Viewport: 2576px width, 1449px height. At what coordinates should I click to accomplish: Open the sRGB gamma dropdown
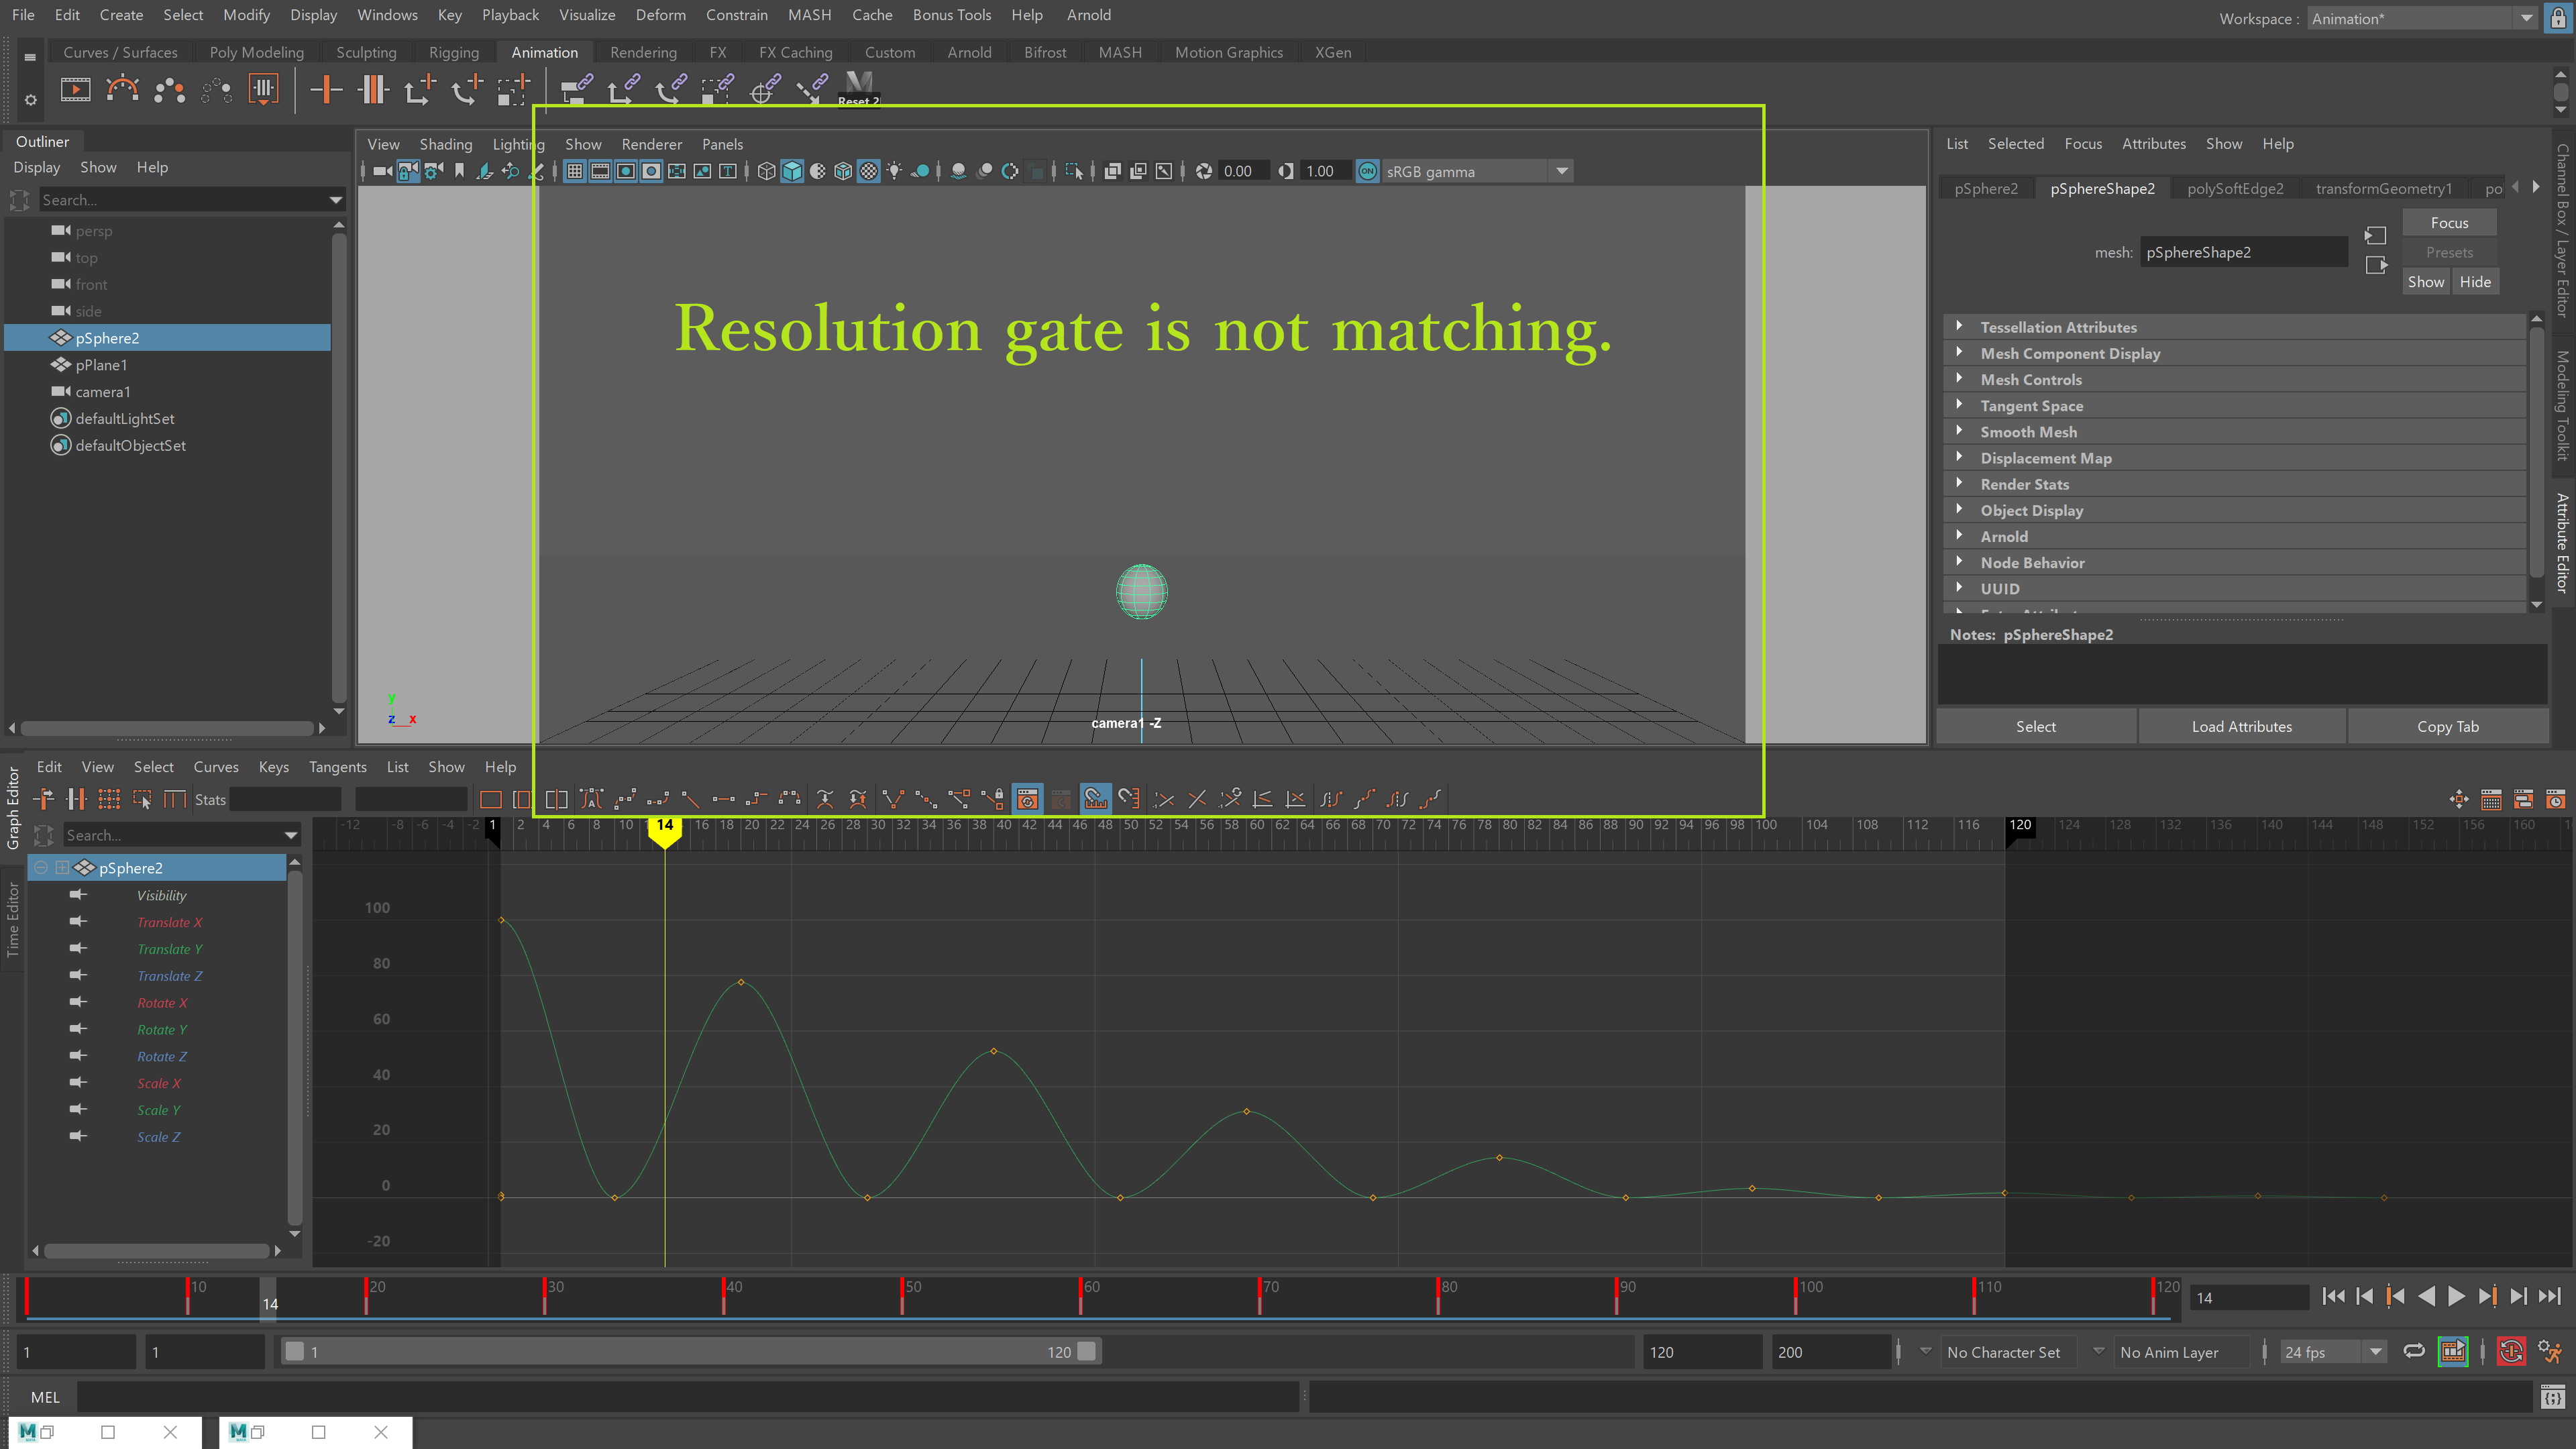click(1562, 171)
